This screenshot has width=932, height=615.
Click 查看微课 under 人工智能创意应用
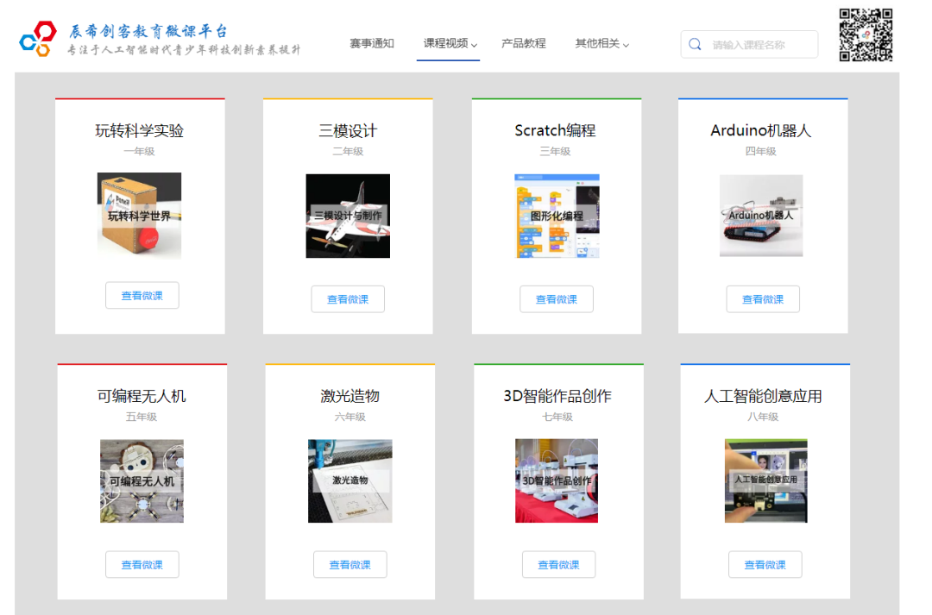tap(765, 564)
